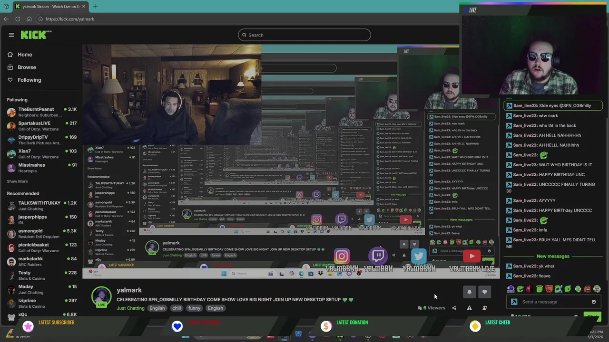This screenshot has width=609, height=342.
Task: Open TALKSWITHTUKAY in Recommended
Action: [x=42, y=206]
